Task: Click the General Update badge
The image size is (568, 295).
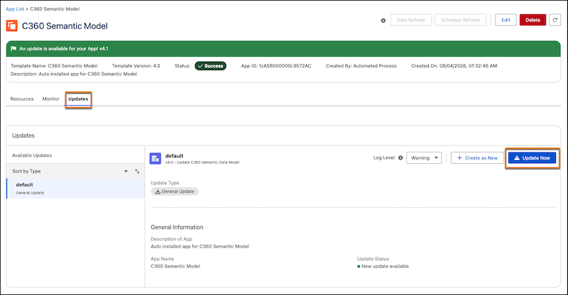Action: click(175, 191)
